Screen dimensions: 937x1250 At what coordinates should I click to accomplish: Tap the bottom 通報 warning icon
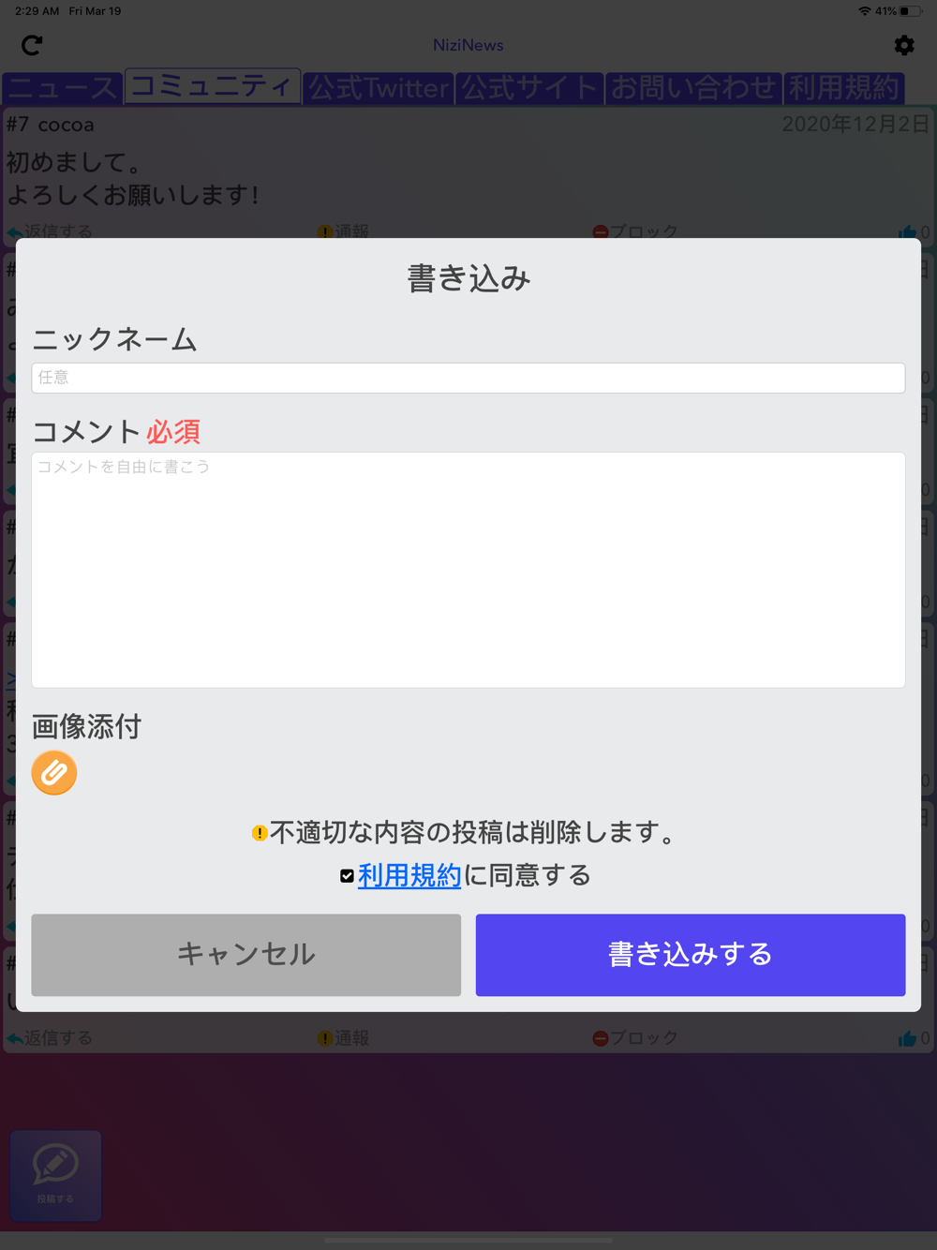pos(325,1038)
